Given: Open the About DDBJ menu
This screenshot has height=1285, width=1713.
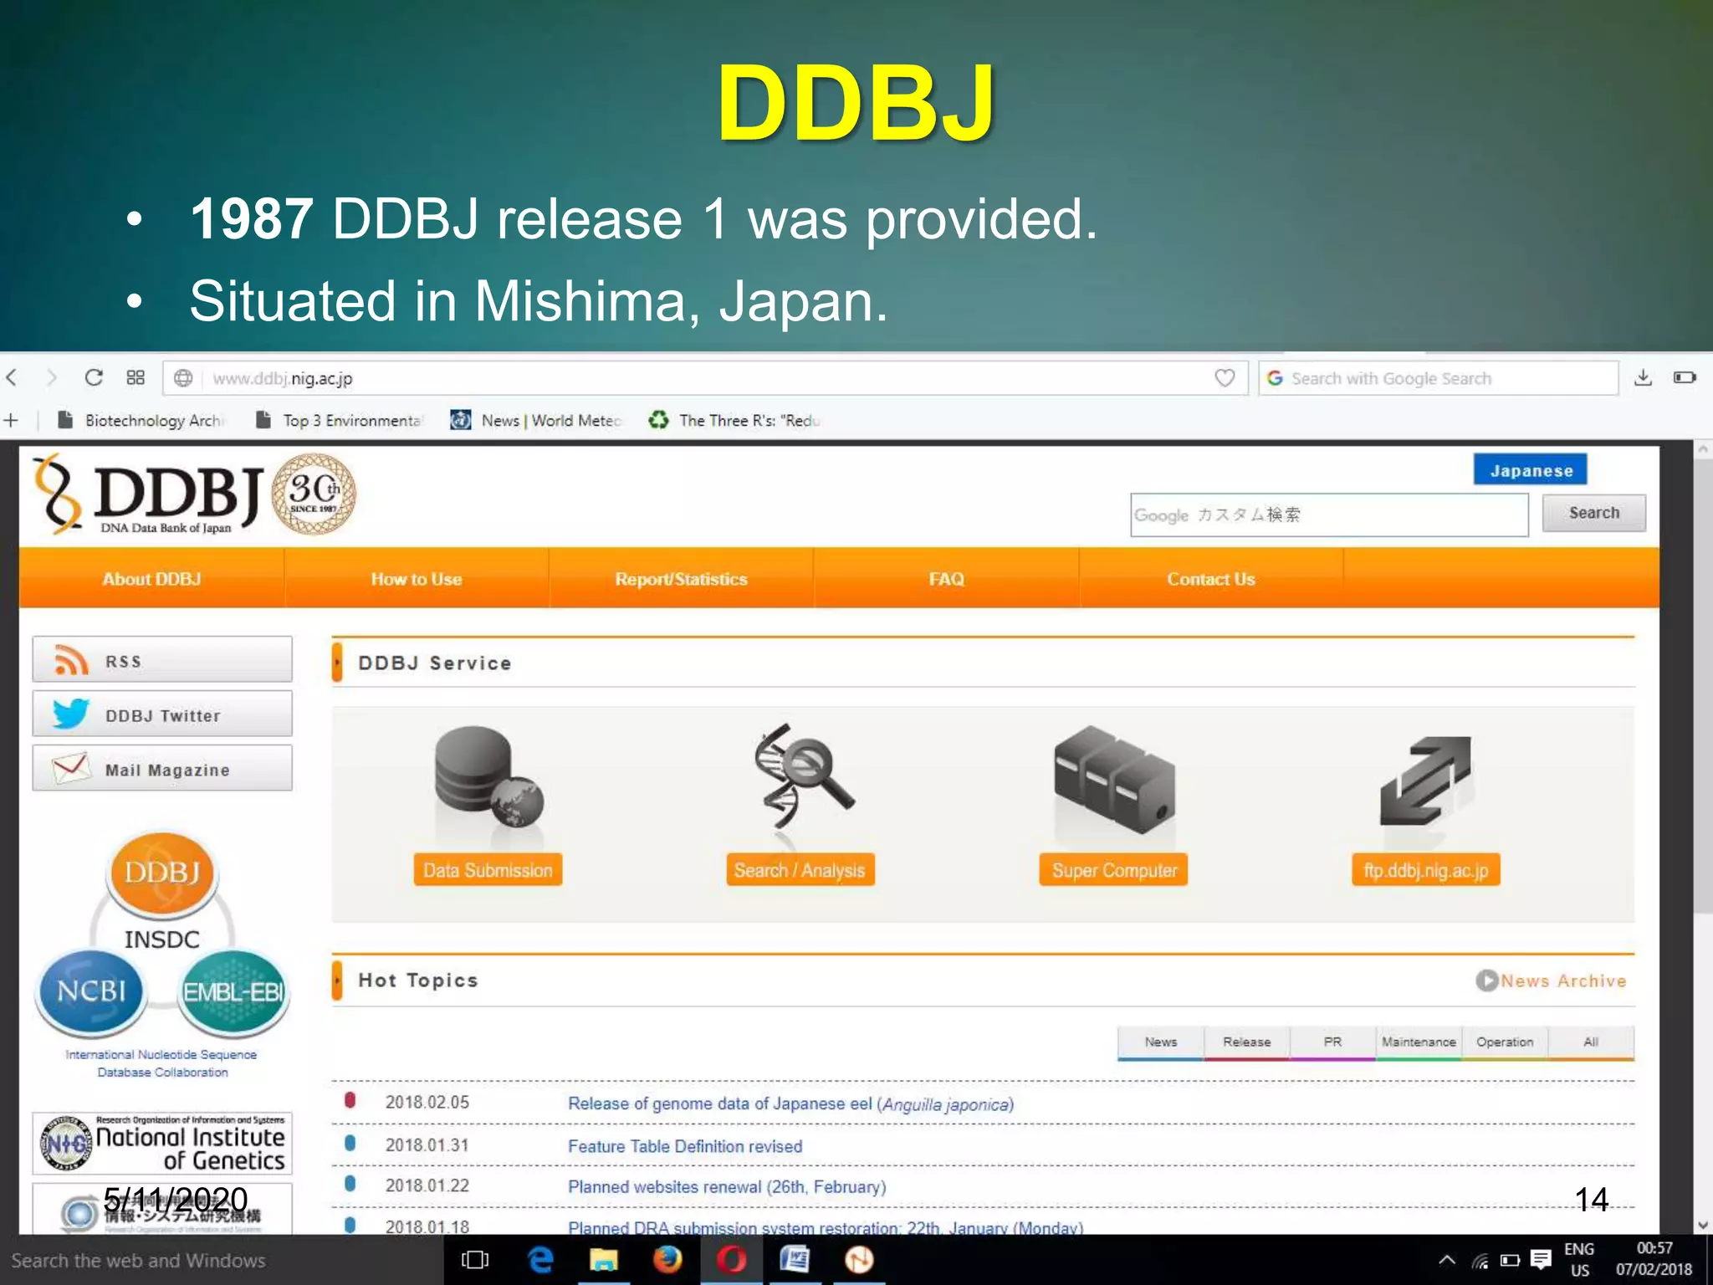Looking at the screenshot, I should click(x=151, y=579).
